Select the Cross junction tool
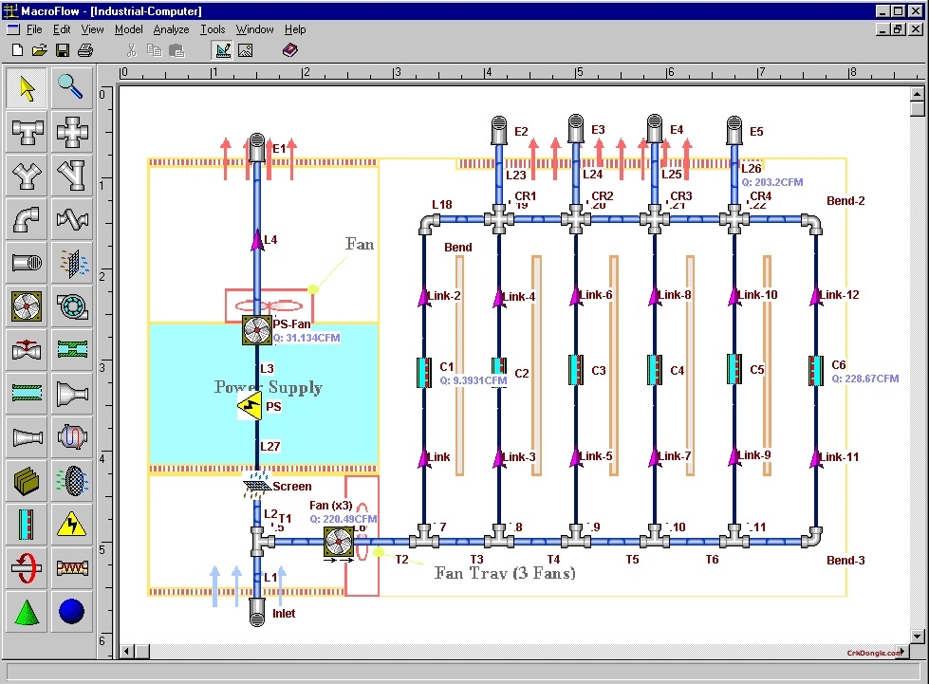929x684 pixels. click(73, 132)
